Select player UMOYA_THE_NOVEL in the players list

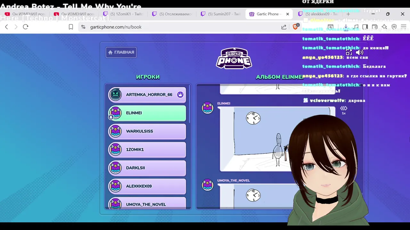coord(147,203)
